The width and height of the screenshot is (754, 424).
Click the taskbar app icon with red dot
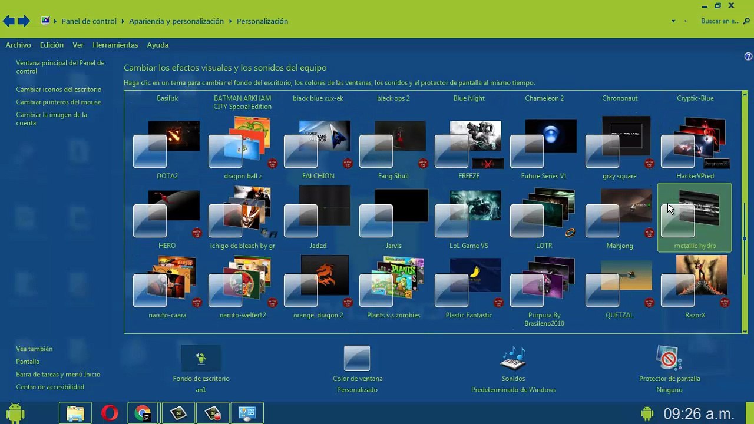click(212, 413)
